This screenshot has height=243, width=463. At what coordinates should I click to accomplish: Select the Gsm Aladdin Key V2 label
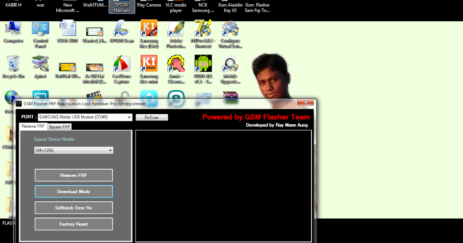[230, 8]
